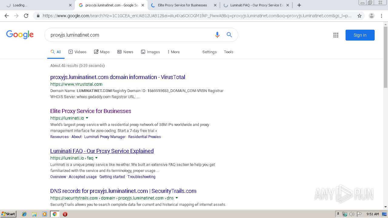Open the Residential Proxies sitelink

[145, 137]
